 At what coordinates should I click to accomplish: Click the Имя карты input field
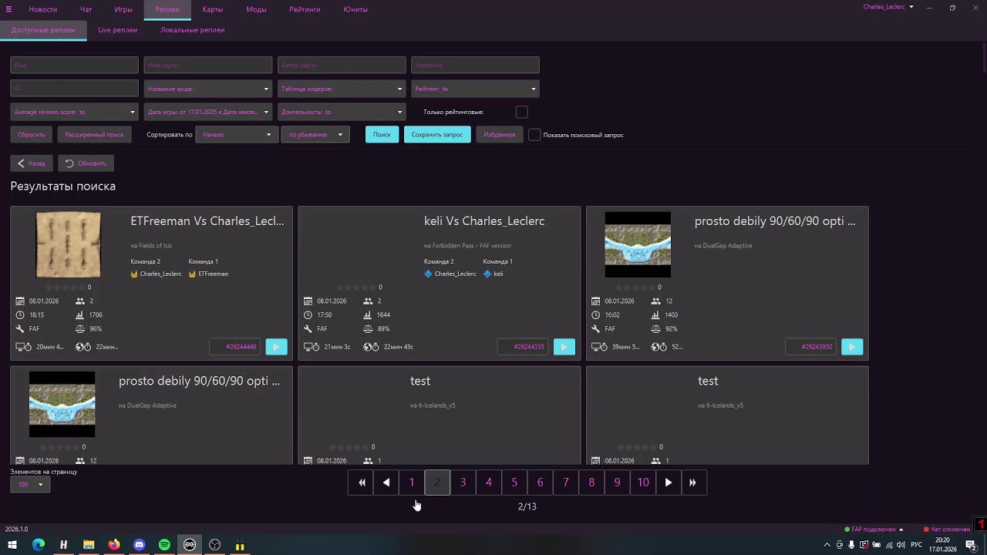tap(208, 66)
